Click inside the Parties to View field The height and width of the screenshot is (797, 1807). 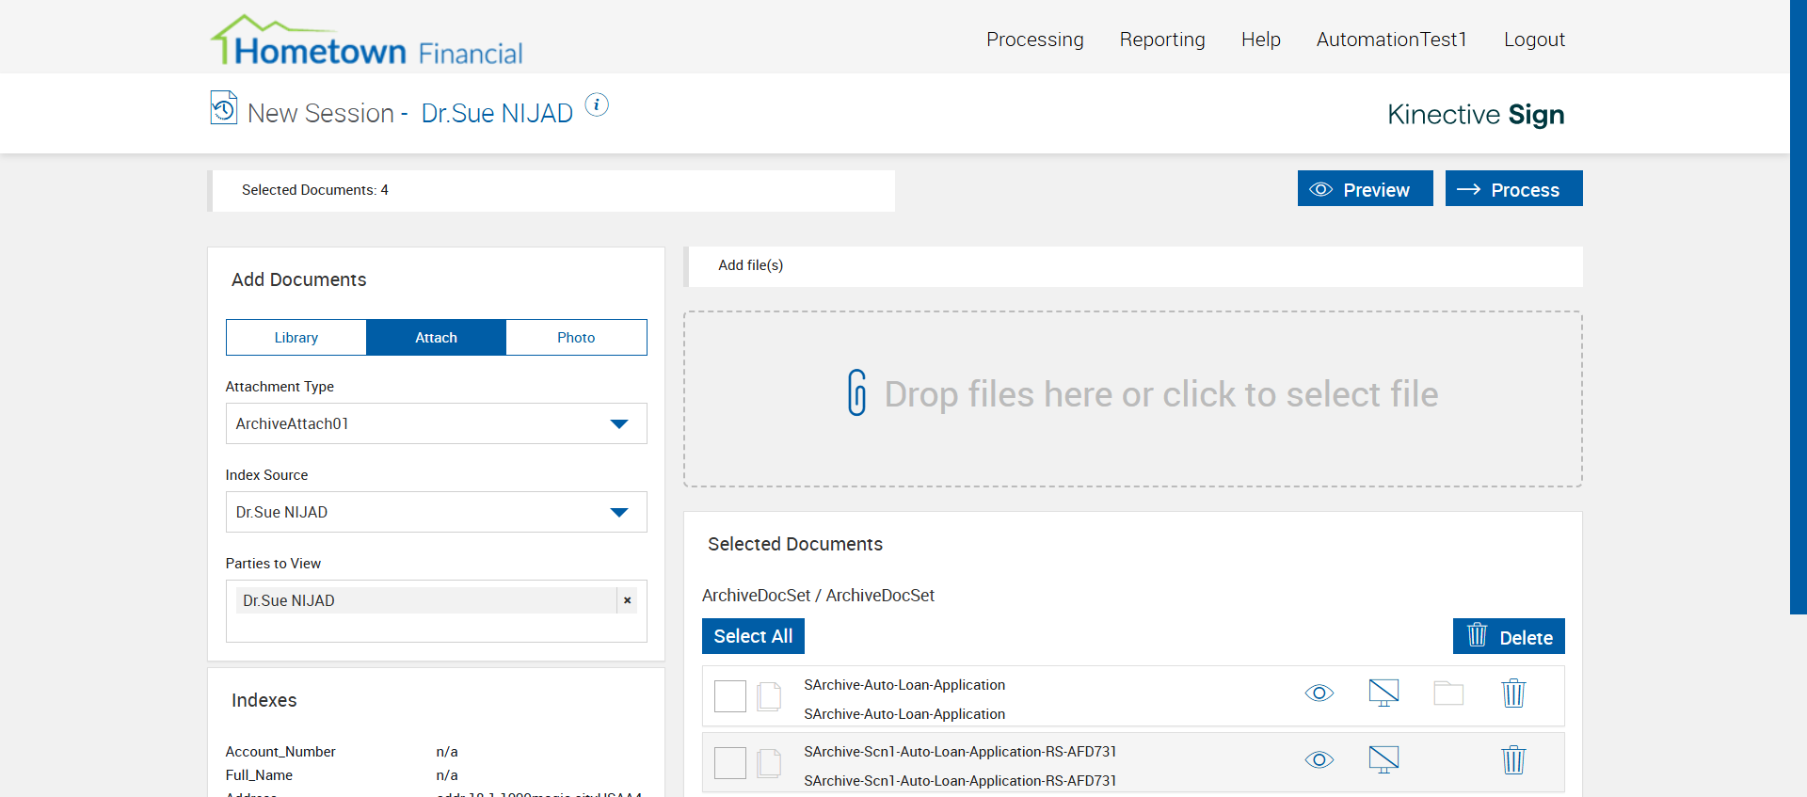click(437, 611)
